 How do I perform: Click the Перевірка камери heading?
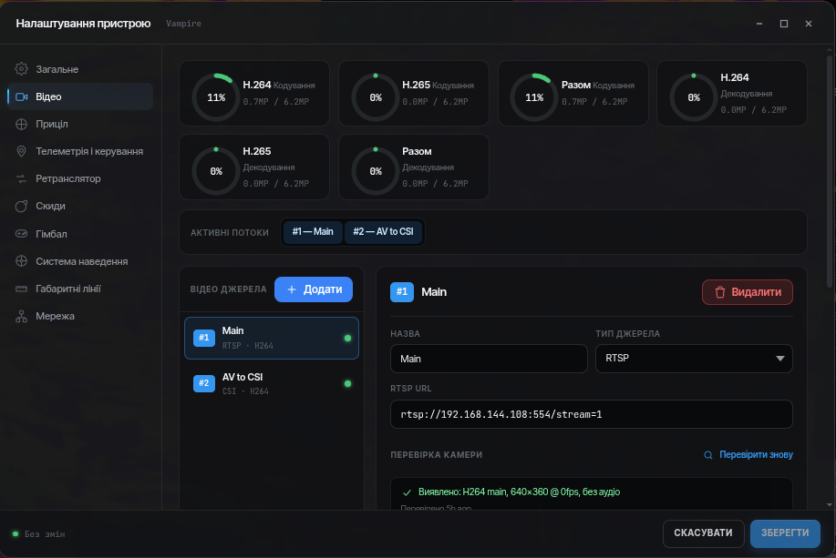click(x=436, y=455)
